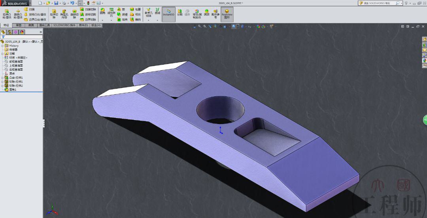Open the reference geometry dropdown arrow
This screenshot has width=427, height=218.
click(x=148, y=20)
